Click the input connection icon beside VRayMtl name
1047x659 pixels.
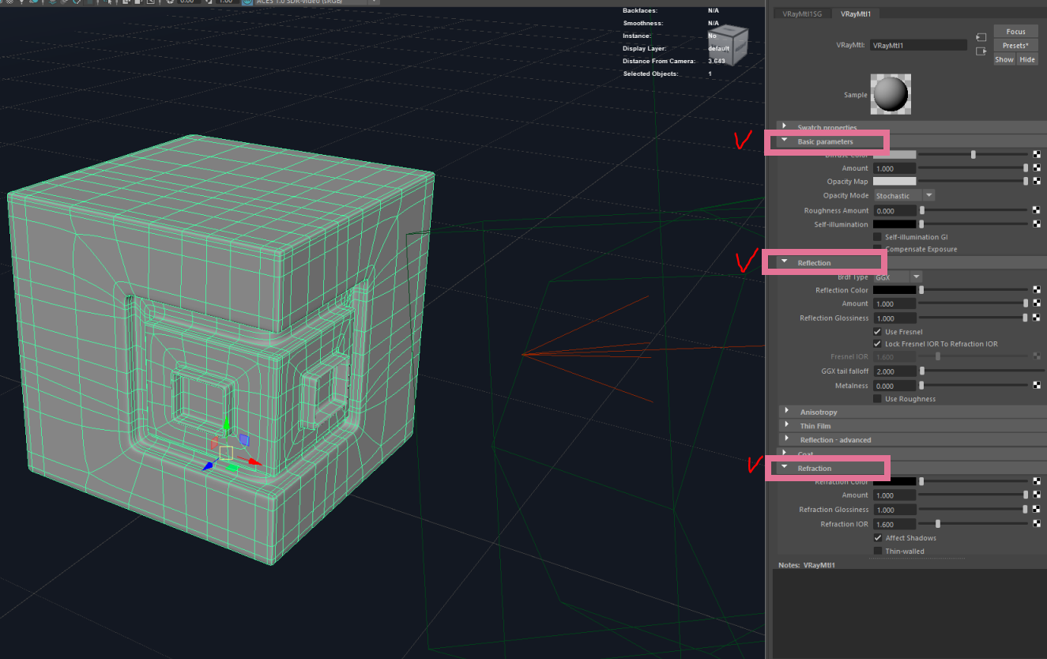[981, 37]
